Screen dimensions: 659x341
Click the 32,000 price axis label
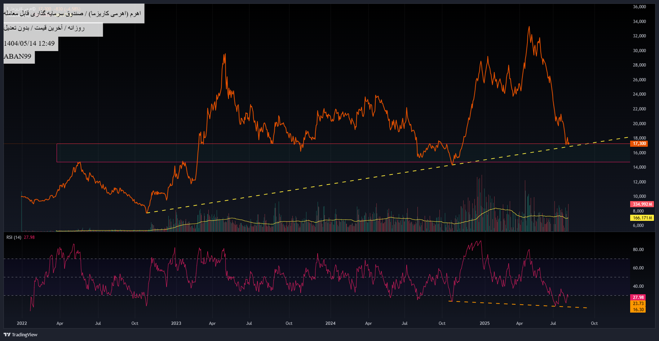[x=640, y=36]
